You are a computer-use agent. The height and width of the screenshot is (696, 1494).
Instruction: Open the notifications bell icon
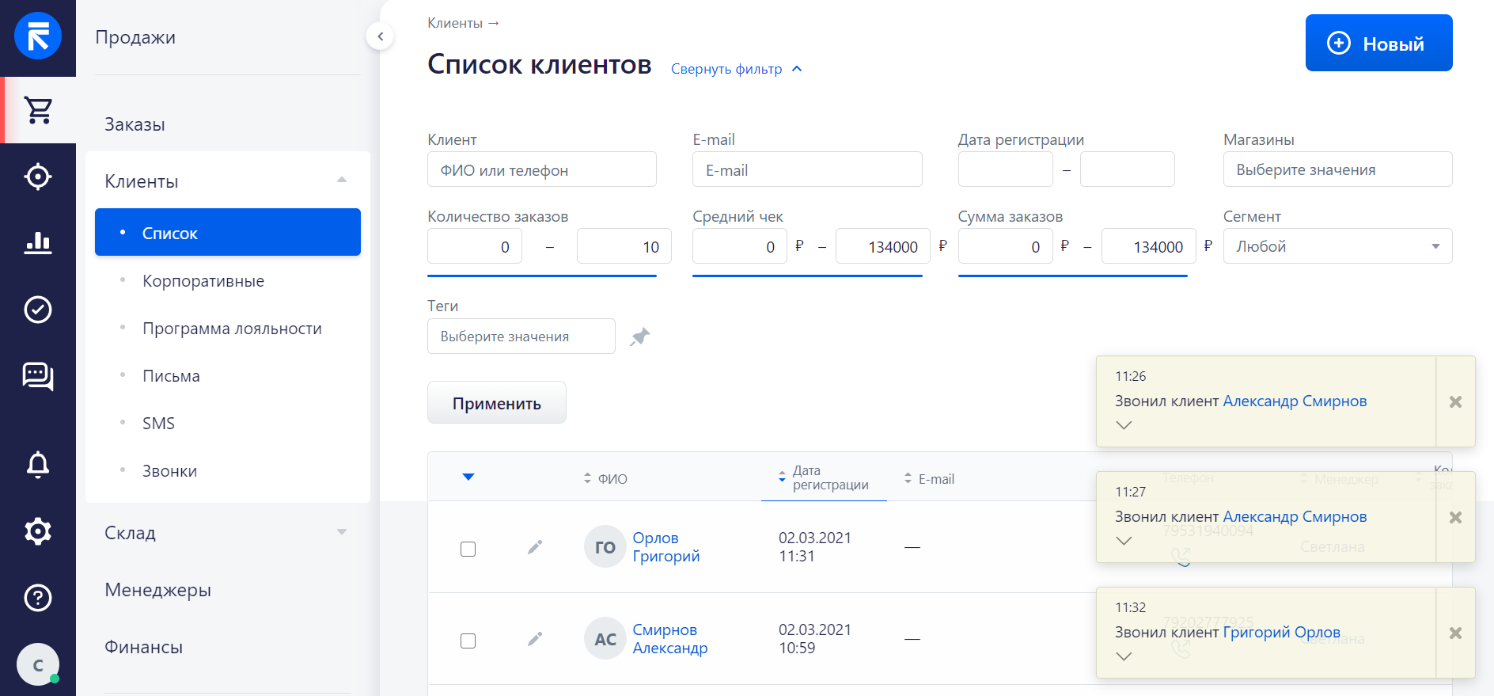tap(38, 465)
